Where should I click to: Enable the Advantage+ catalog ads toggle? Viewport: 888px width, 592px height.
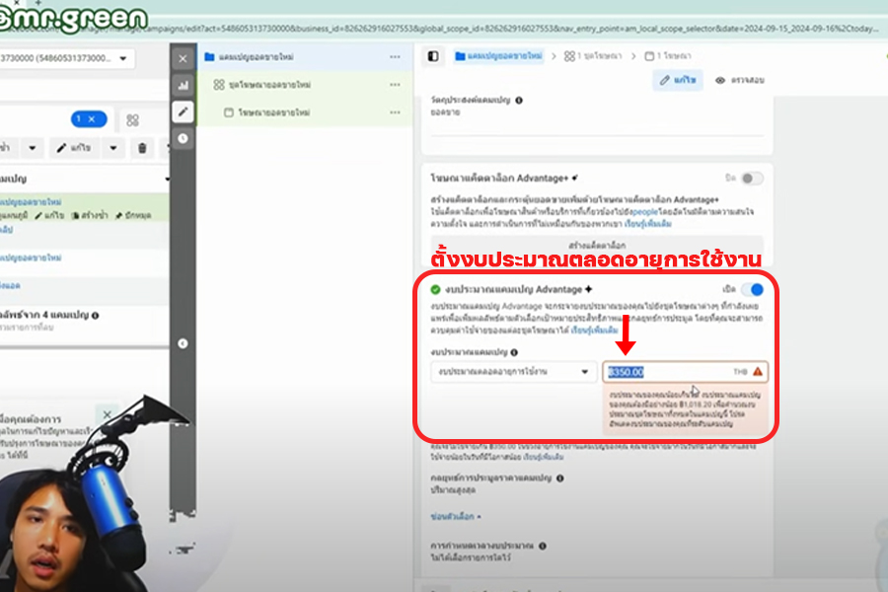click(x=752, y=179)
